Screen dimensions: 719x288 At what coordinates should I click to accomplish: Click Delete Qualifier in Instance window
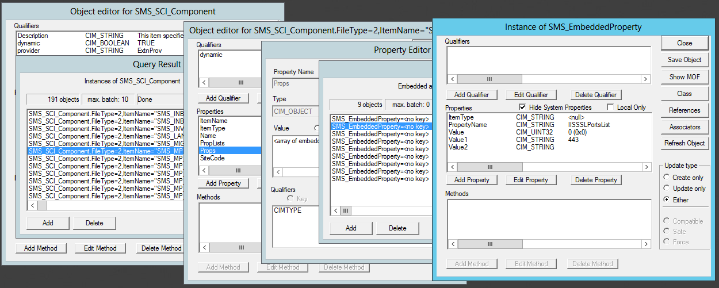point(596,95)
